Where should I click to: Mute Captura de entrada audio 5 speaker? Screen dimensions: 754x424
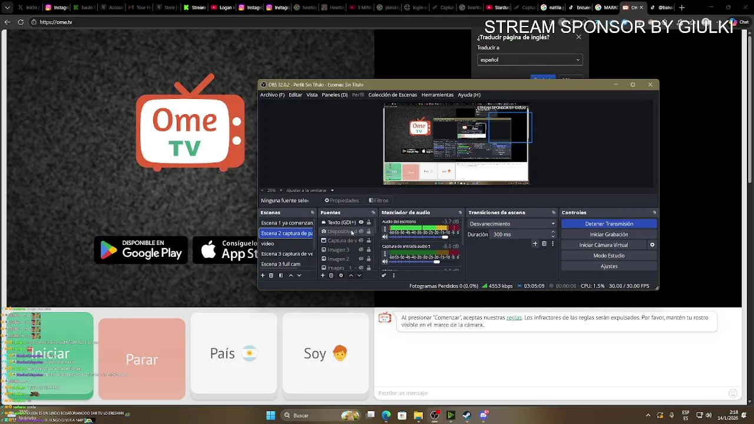(385, 261)
